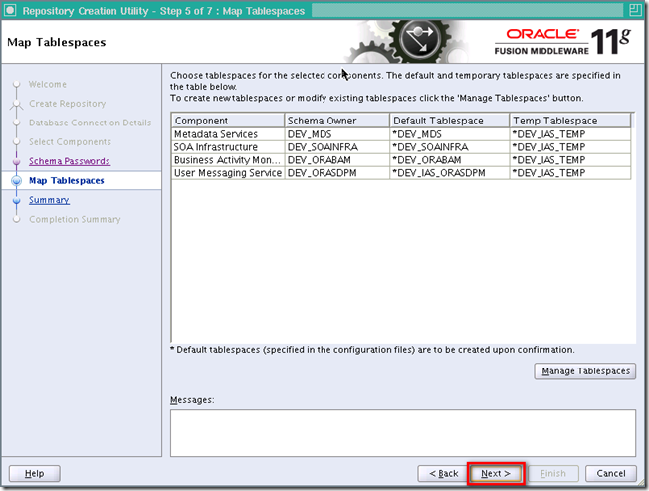Select the SOA Infrastructure component cell

(x=228, y=147)
